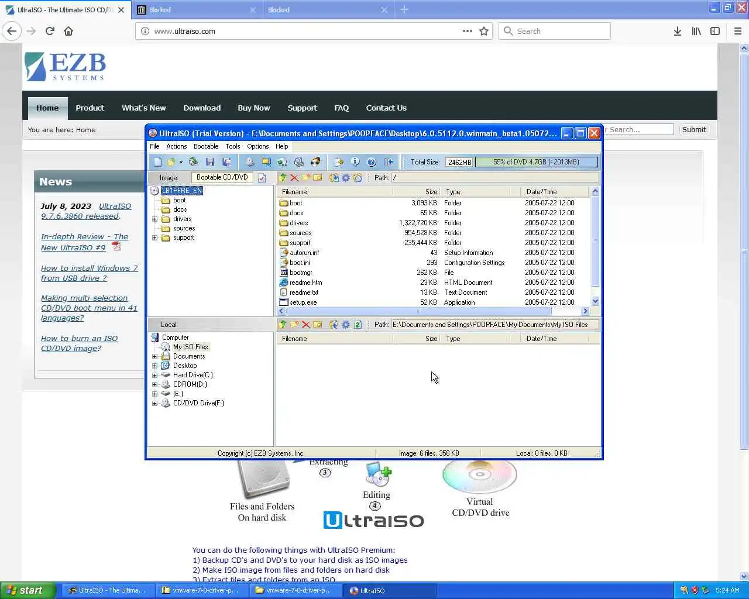The image size is (749, 599).
Task: Click the Help question mark icon
Action: 372,162
